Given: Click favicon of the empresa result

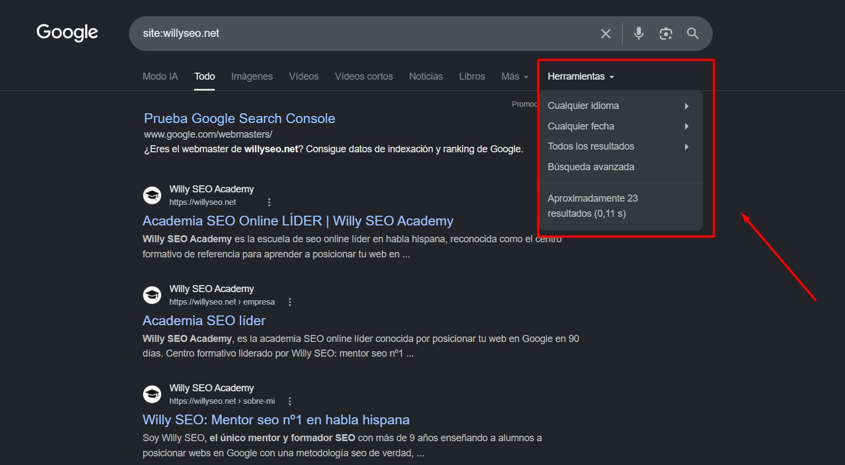Looking at the screenshot, I should (x=152, y=295).
